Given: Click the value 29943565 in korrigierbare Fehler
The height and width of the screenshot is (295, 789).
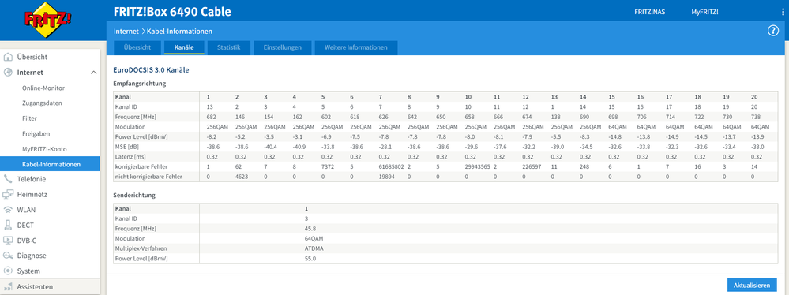Looking at the screenshot, I should click(x=478, y=166).
